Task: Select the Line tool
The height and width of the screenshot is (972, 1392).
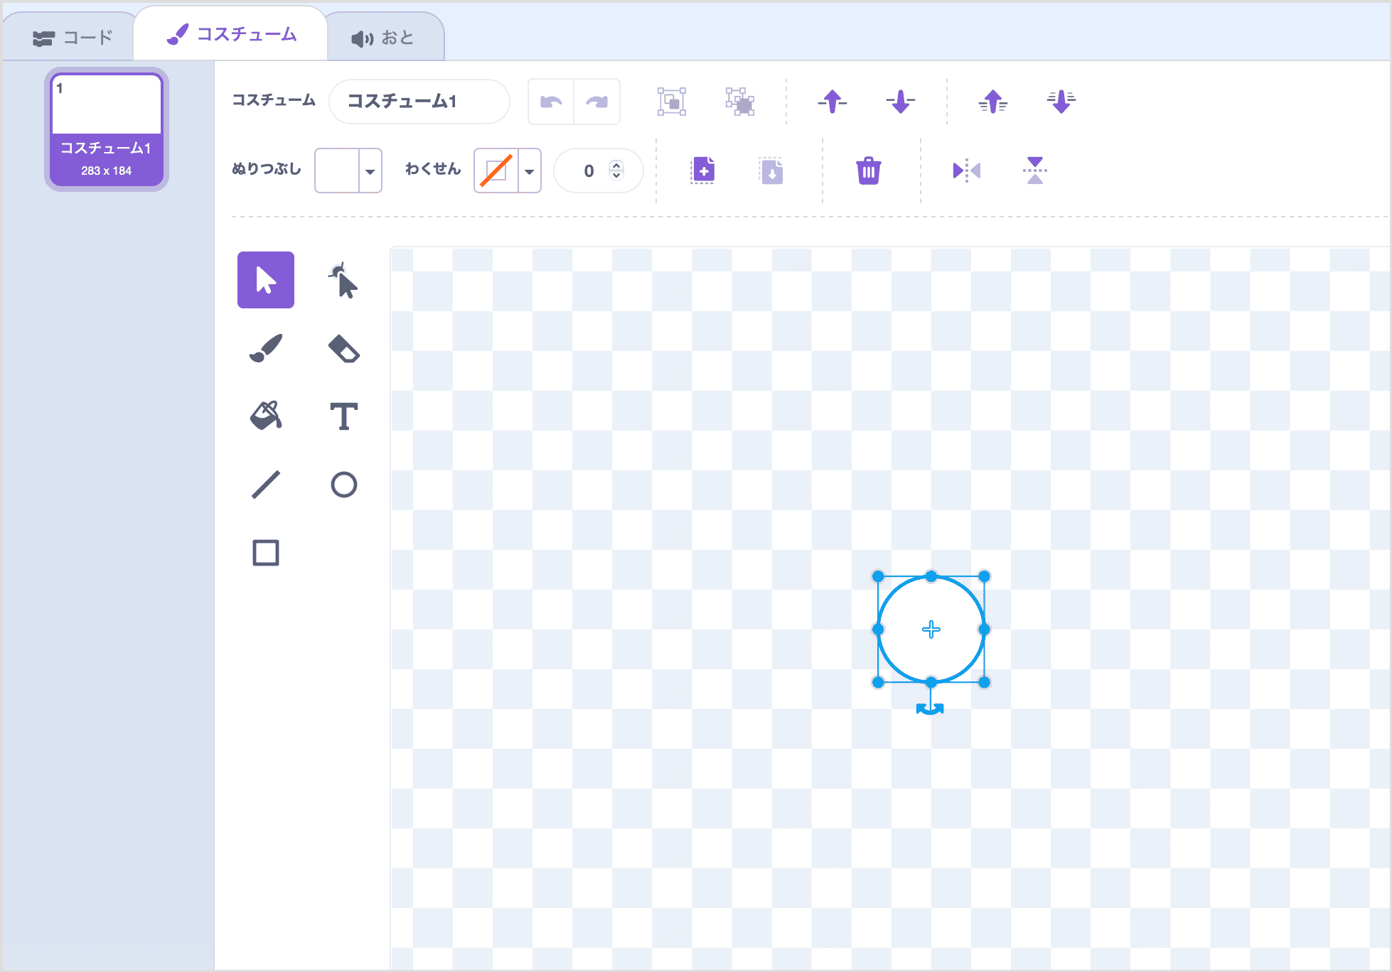Action: click(x=266, y=485)
